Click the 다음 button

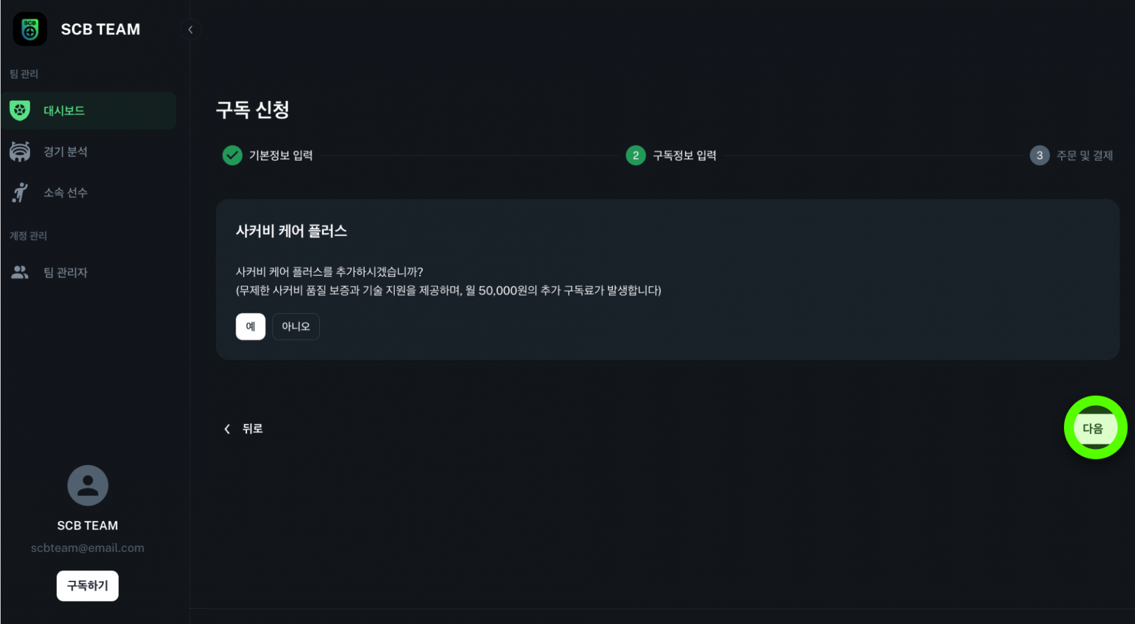pos(1094,428)
